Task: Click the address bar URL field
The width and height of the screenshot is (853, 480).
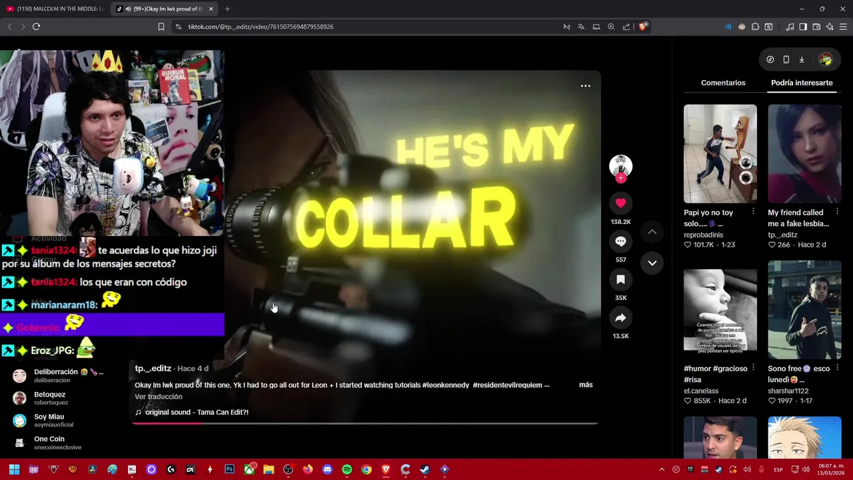Action: pos(367,27)
